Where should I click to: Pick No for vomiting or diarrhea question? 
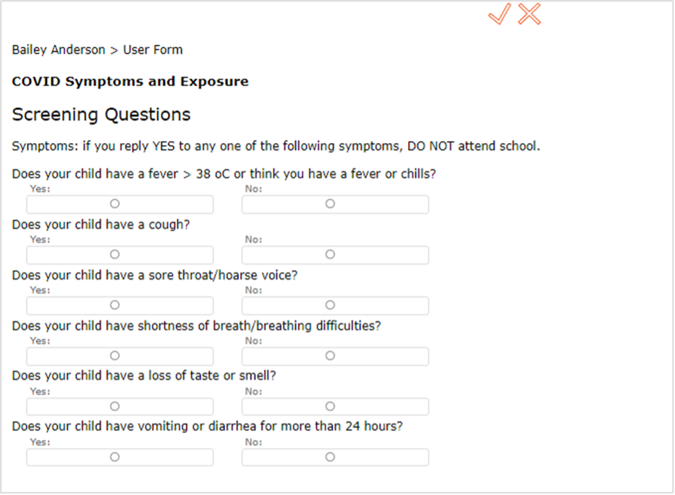330,456
